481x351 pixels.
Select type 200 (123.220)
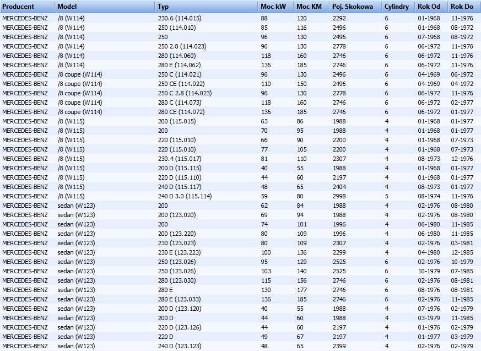coord(177,234)
